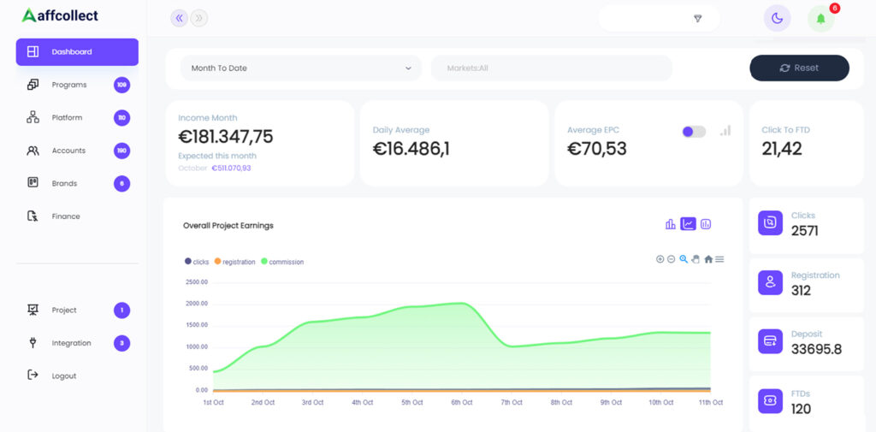
Task: Open the Month To Date dropdown
Action: coord(301,68)
